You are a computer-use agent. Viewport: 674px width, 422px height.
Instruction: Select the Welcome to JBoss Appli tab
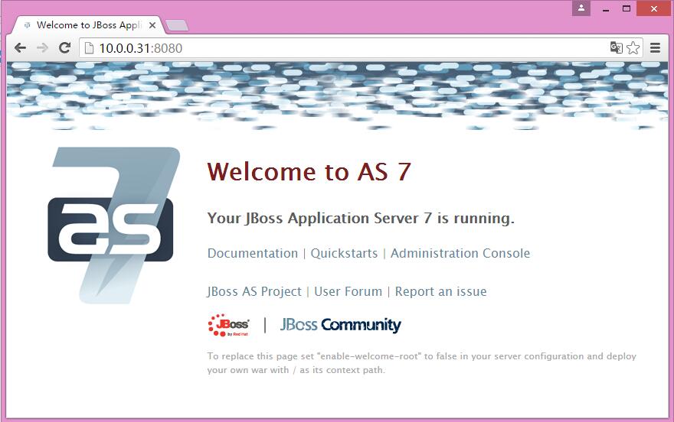click(88, 25)
